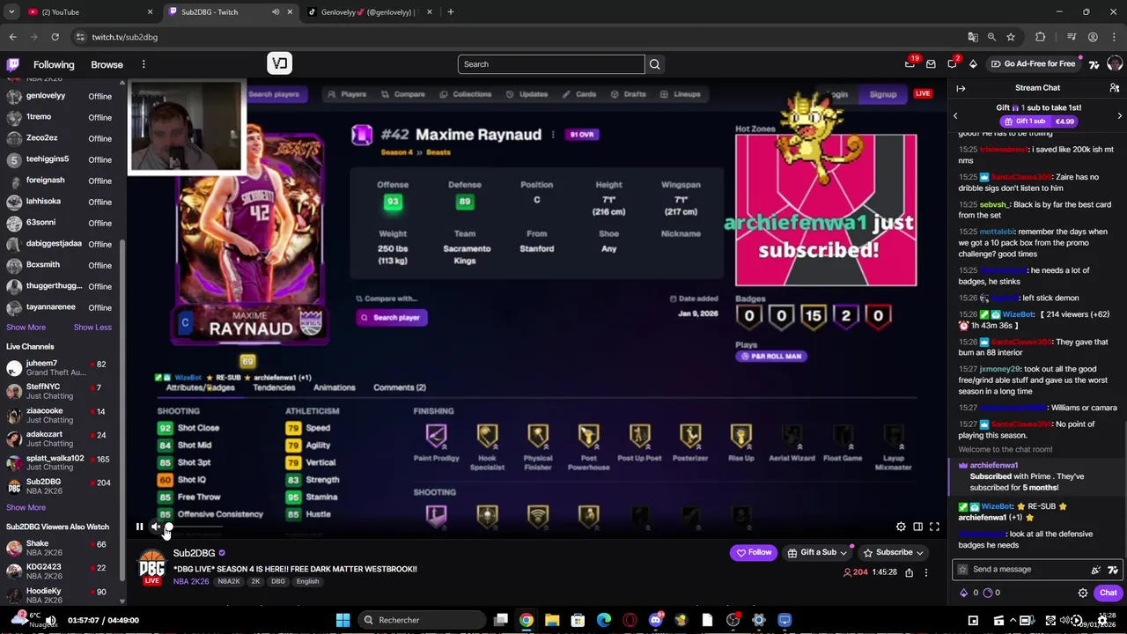Open the Browse page
Image resolution: width=1127 pixels, height=634 pixels.
coord(107,64)
